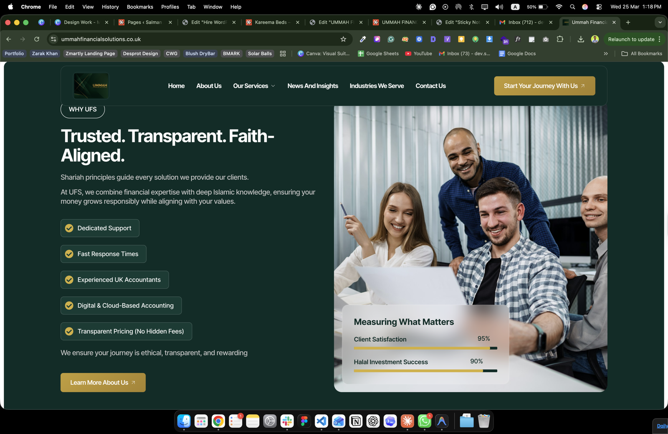Click the bookmark star icon in address bar

click(x=343, y=39)
